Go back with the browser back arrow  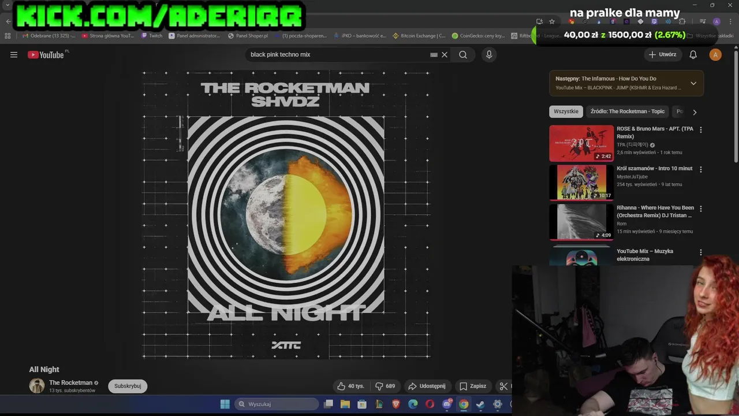click(x=8, y=21)
